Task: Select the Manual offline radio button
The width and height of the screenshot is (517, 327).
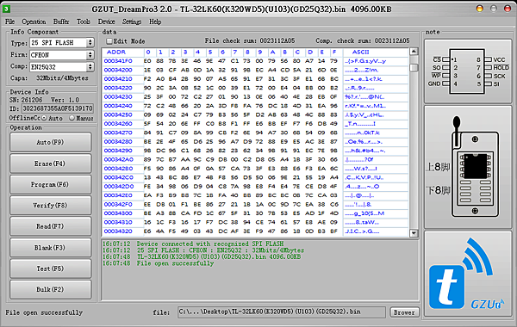Action: coord(72,118)
